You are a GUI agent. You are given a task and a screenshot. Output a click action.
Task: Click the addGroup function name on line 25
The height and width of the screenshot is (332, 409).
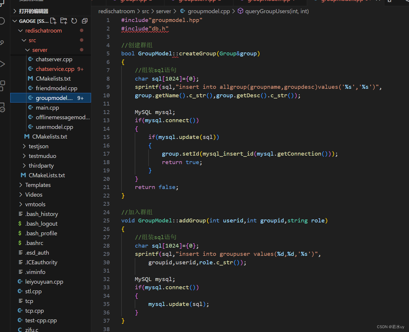coord(193,221)
